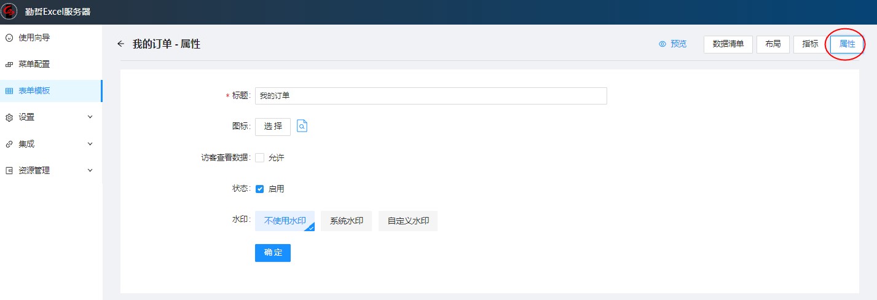Screen dimensions: 877x300
Task: Uncheck the 启用 status checkbox
Action: (260, 189)
